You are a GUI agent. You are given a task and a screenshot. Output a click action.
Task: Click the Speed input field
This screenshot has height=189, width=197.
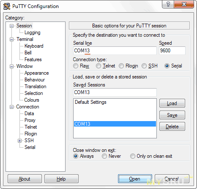172,51
